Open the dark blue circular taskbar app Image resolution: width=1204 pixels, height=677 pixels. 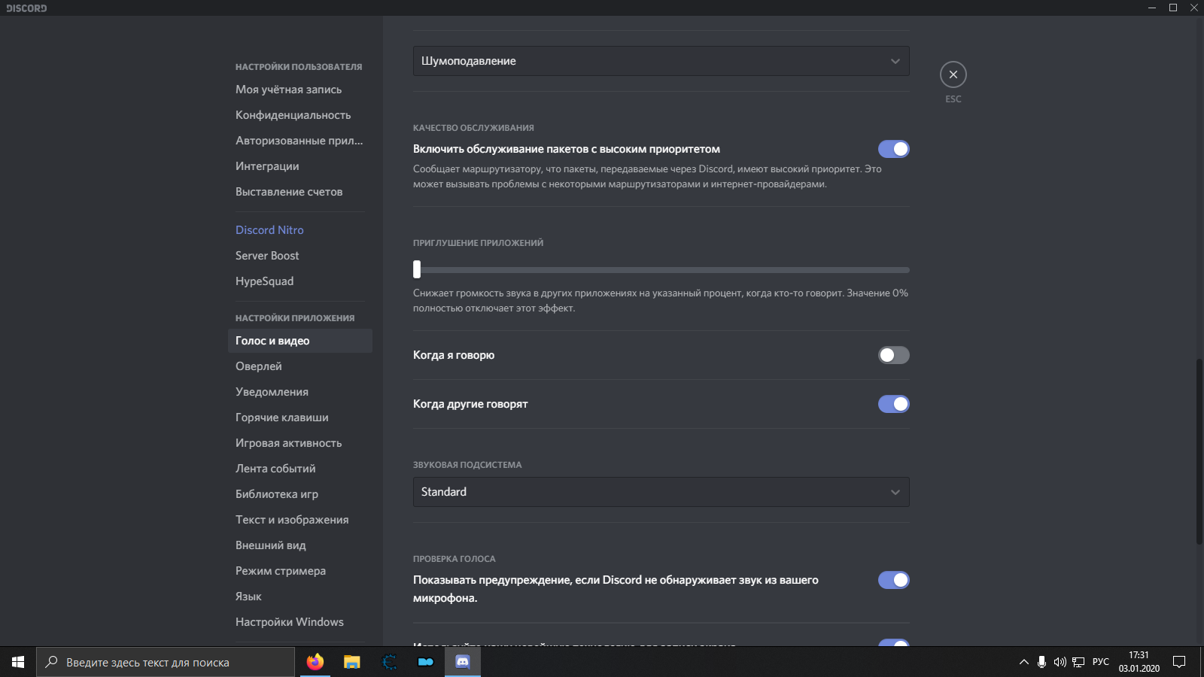click(x=389, y=662)
